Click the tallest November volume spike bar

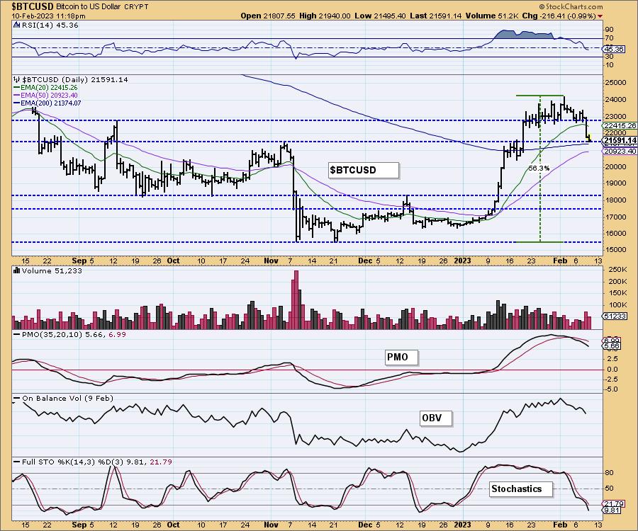296,299
